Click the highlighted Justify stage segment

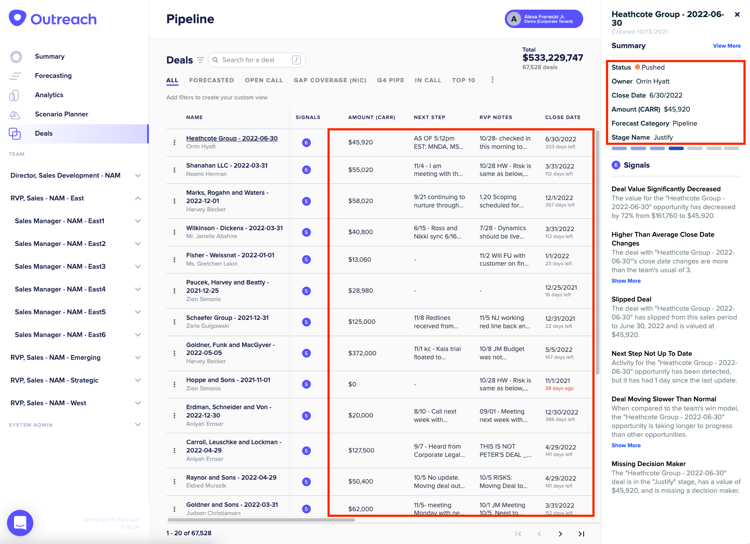pos(676,148)
